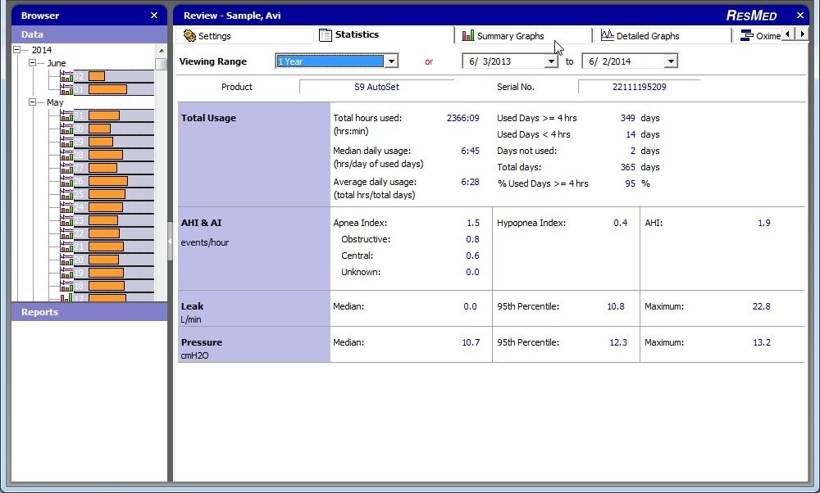The height and width of the screenshot is (493, 820).
Task: Click the graph icon for May 25
Action: coord(66,194)
